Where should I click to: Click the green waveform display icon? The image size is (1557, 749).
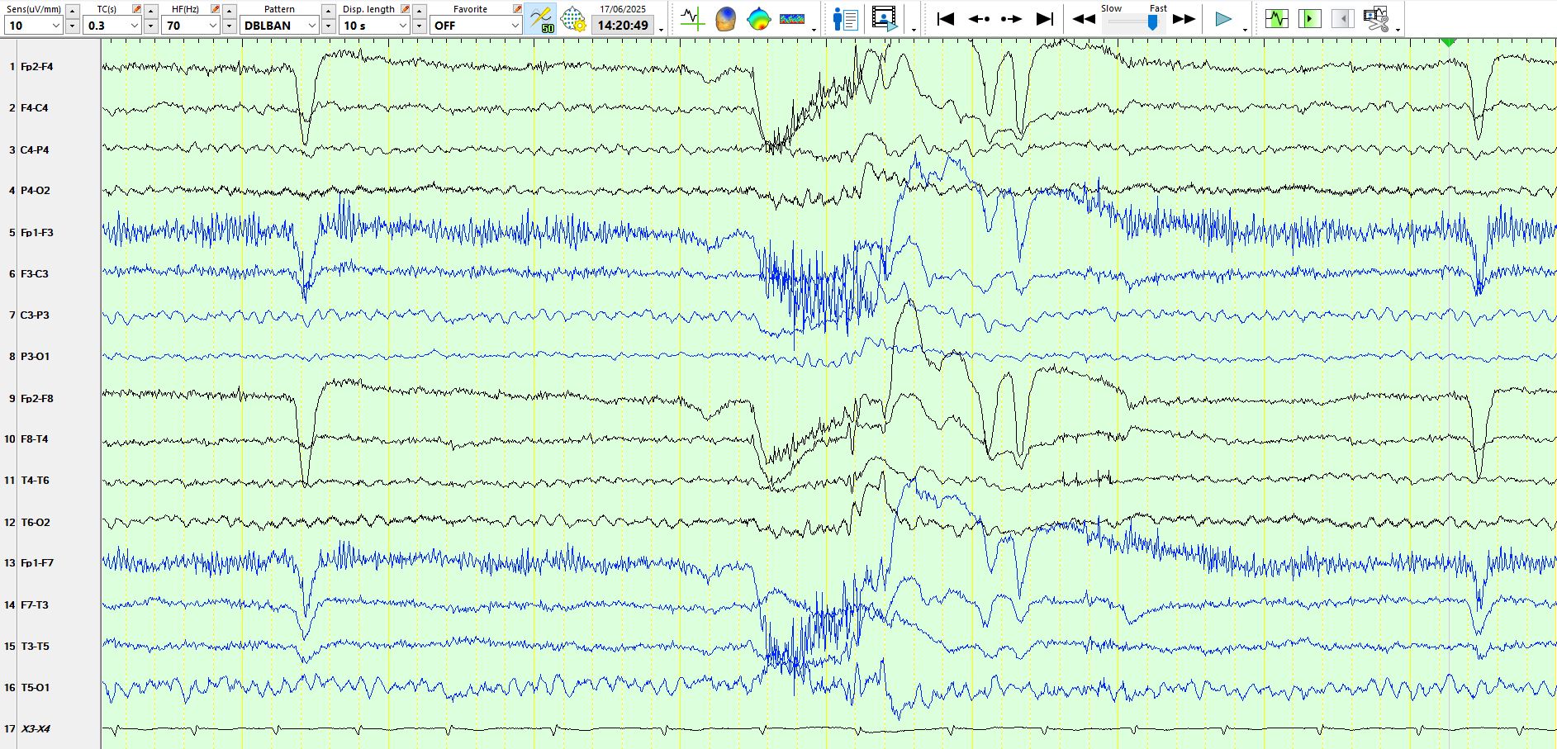(x=1277, y=18)
